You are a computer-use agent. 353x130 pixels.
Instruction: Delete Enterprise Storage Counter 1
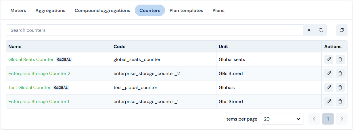[x=340, y=101]
